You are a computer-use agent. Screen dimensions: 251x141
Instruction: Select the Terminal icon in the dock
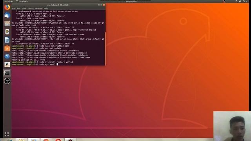click(7, 73)
